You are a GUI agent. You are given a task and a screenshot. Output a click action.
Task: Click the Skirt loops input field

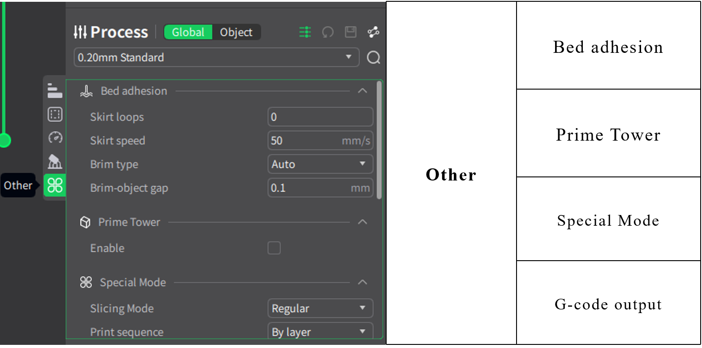(x=320, y=117)
